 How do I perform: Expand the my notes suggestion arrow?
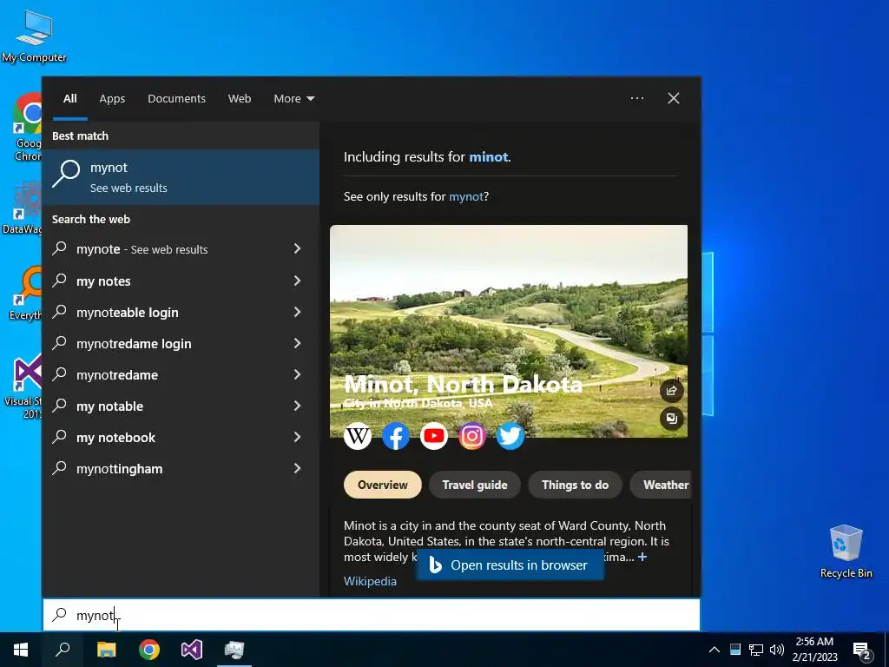(297, 281)
